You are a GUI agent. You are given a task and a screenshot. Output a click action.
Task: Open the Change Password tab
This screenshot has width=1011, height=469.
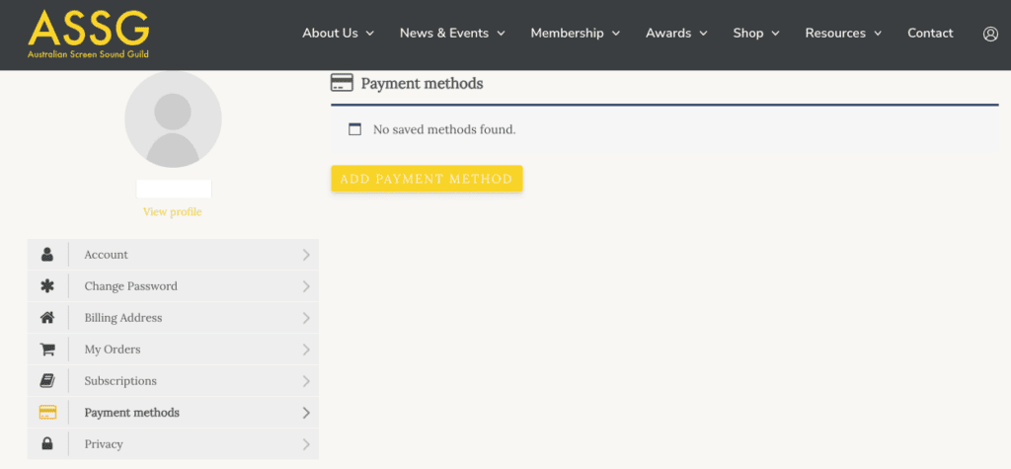coord(173,285)
